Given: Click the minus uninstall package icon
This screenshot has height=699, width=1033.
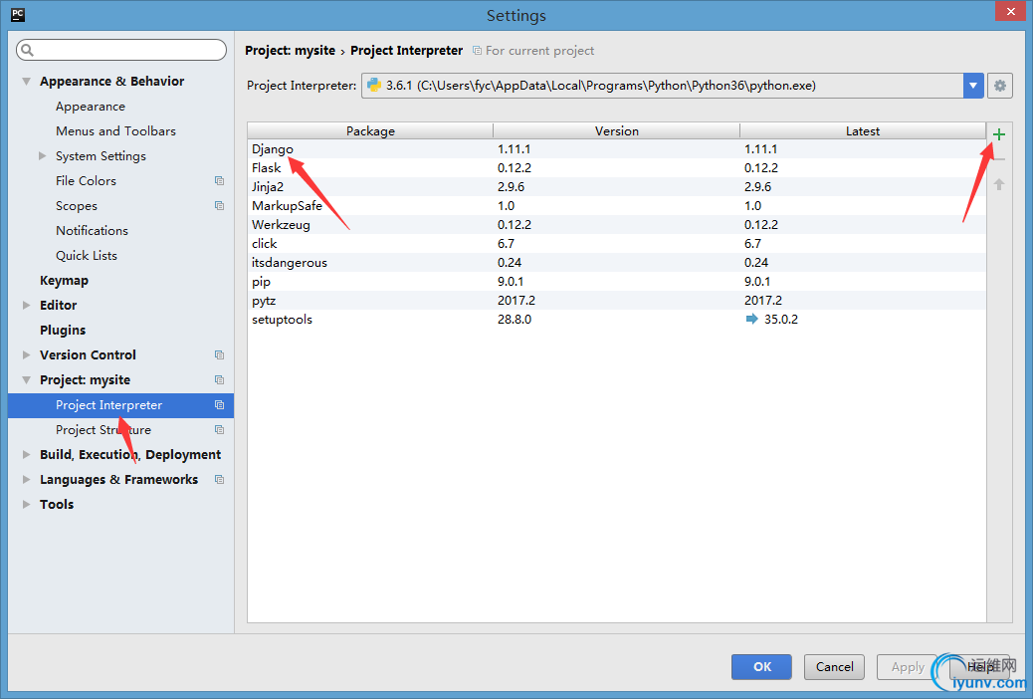Looking at the screenshot, I should (x=999, y=159).
